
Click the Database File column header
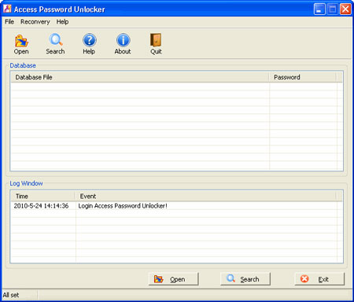coord(140,77)
